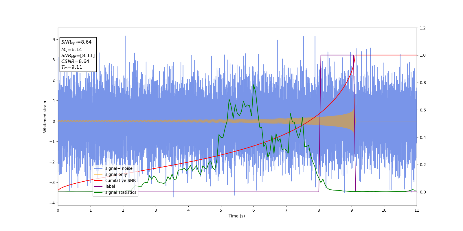Click the right-axis tick label 1.2
Viewport: 463px width, 231px height.
click(422, 28)
